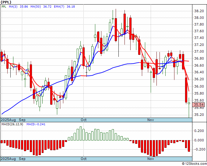
Task: Select the EMA(7) legend label
Action: coord(59,6)
